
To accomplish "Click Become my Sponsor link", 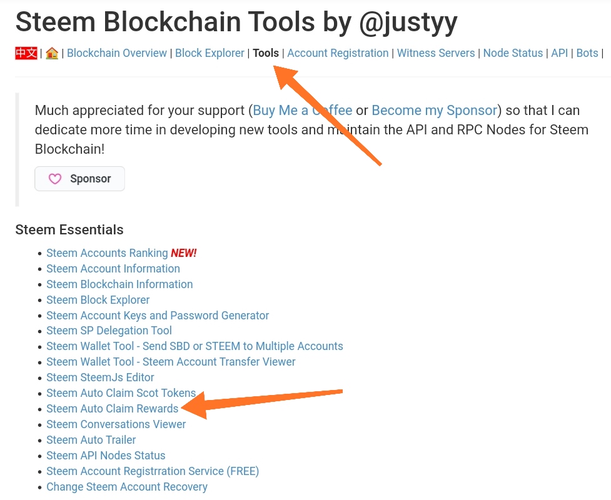I will click(x=434, y=111).
